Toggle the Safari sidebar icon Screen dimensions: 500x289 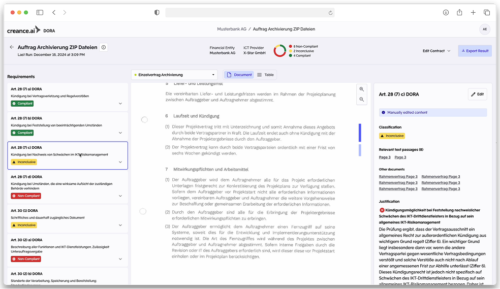click(40, 12)
